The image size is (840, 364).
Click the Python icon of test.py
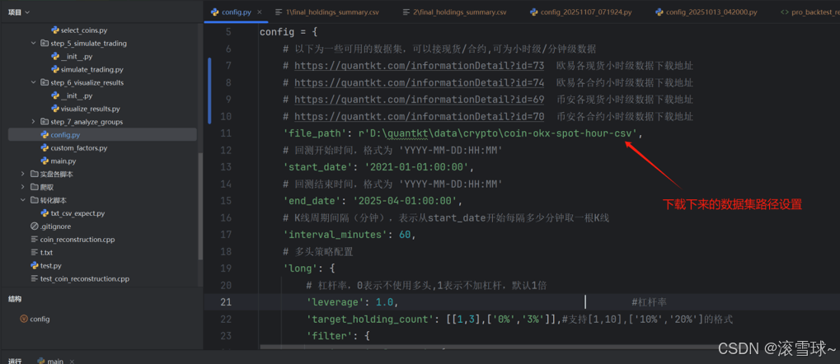[x=35, y=265]
